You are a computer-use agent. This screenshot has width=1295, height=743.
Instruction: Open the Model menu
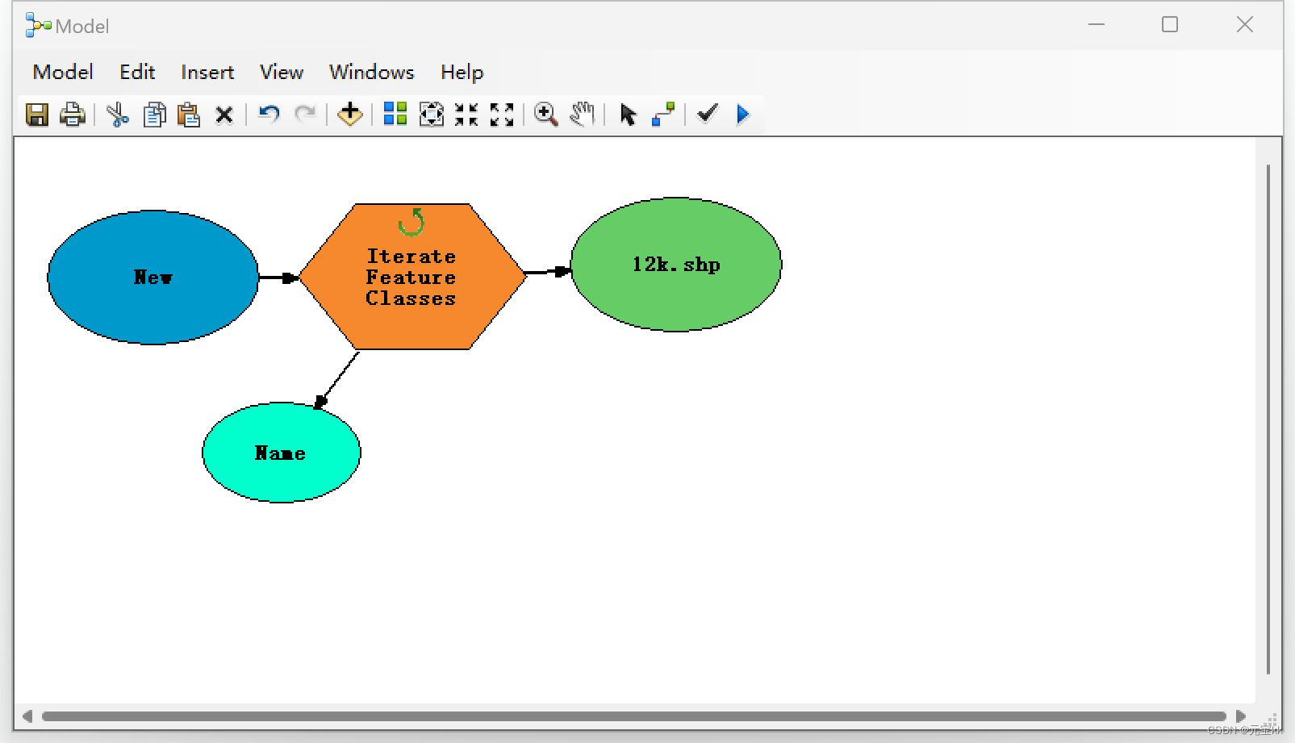[63, 72]
